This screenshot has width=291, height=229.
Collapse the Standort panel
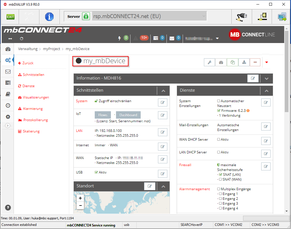click(x=163, y=186)
